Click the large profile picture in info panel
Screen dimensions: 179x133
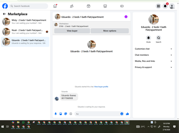point(154,19)
